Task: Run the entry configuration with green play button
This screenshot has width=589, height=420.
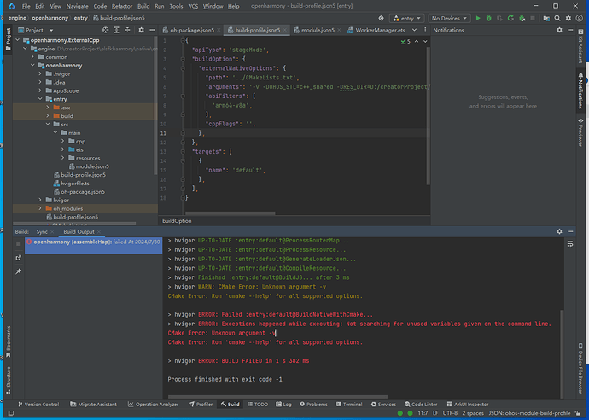Action: (x=477, y=18)
